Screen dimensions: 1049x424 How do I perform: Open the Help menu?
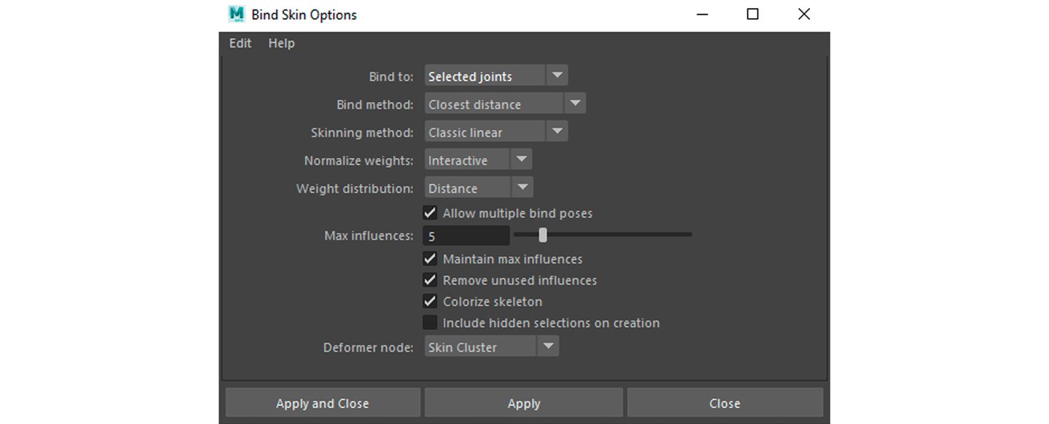[x=281, y=43]
